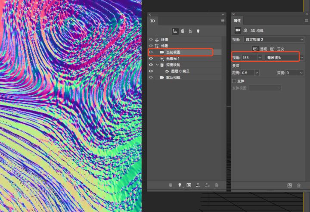Toggle visibility of 场景 row

tap(151, 46)
